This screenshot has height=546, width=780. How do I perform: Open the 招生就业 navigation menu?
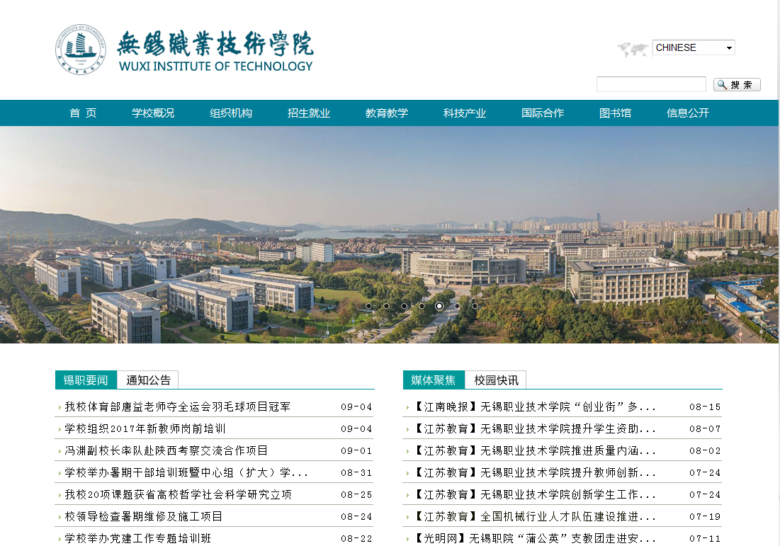tap(309, 113)
